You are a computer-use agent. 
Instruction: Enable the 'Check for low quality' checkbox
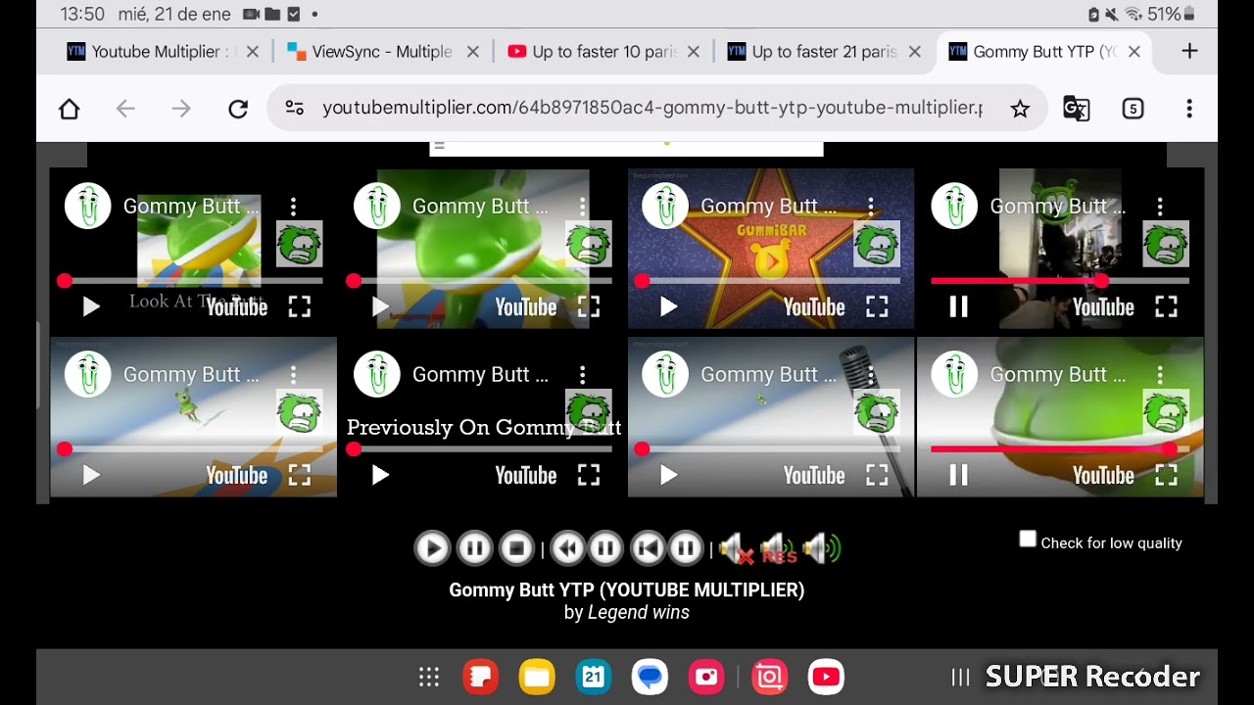[1028, 540]
